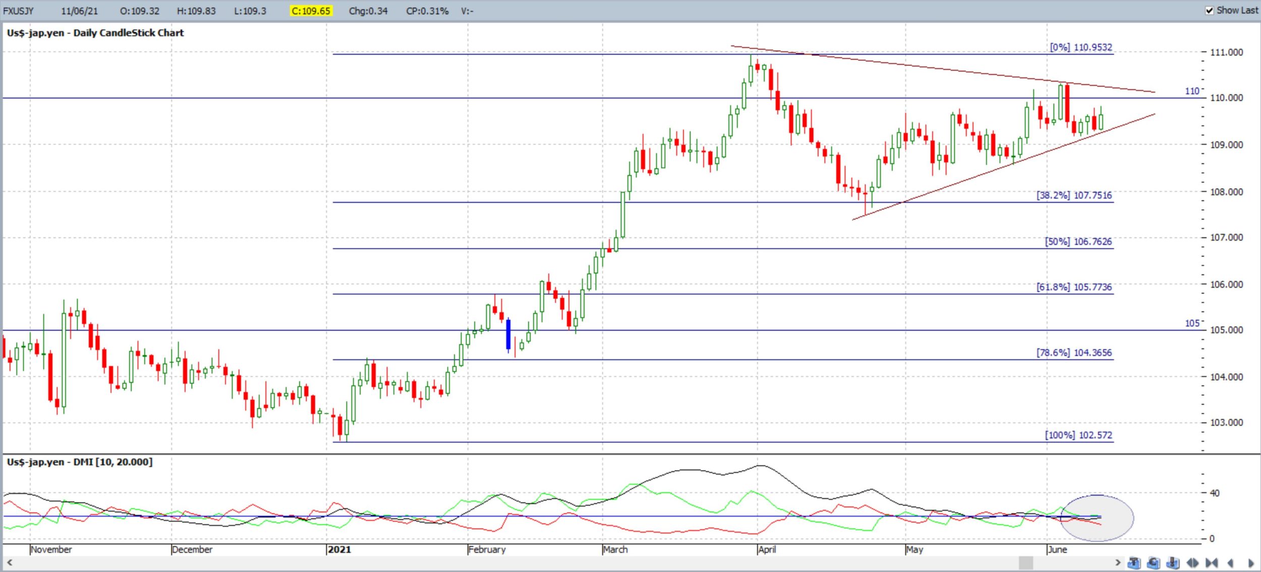
Task: Click the step-back left triangle icon
Action: point(1231,562)
